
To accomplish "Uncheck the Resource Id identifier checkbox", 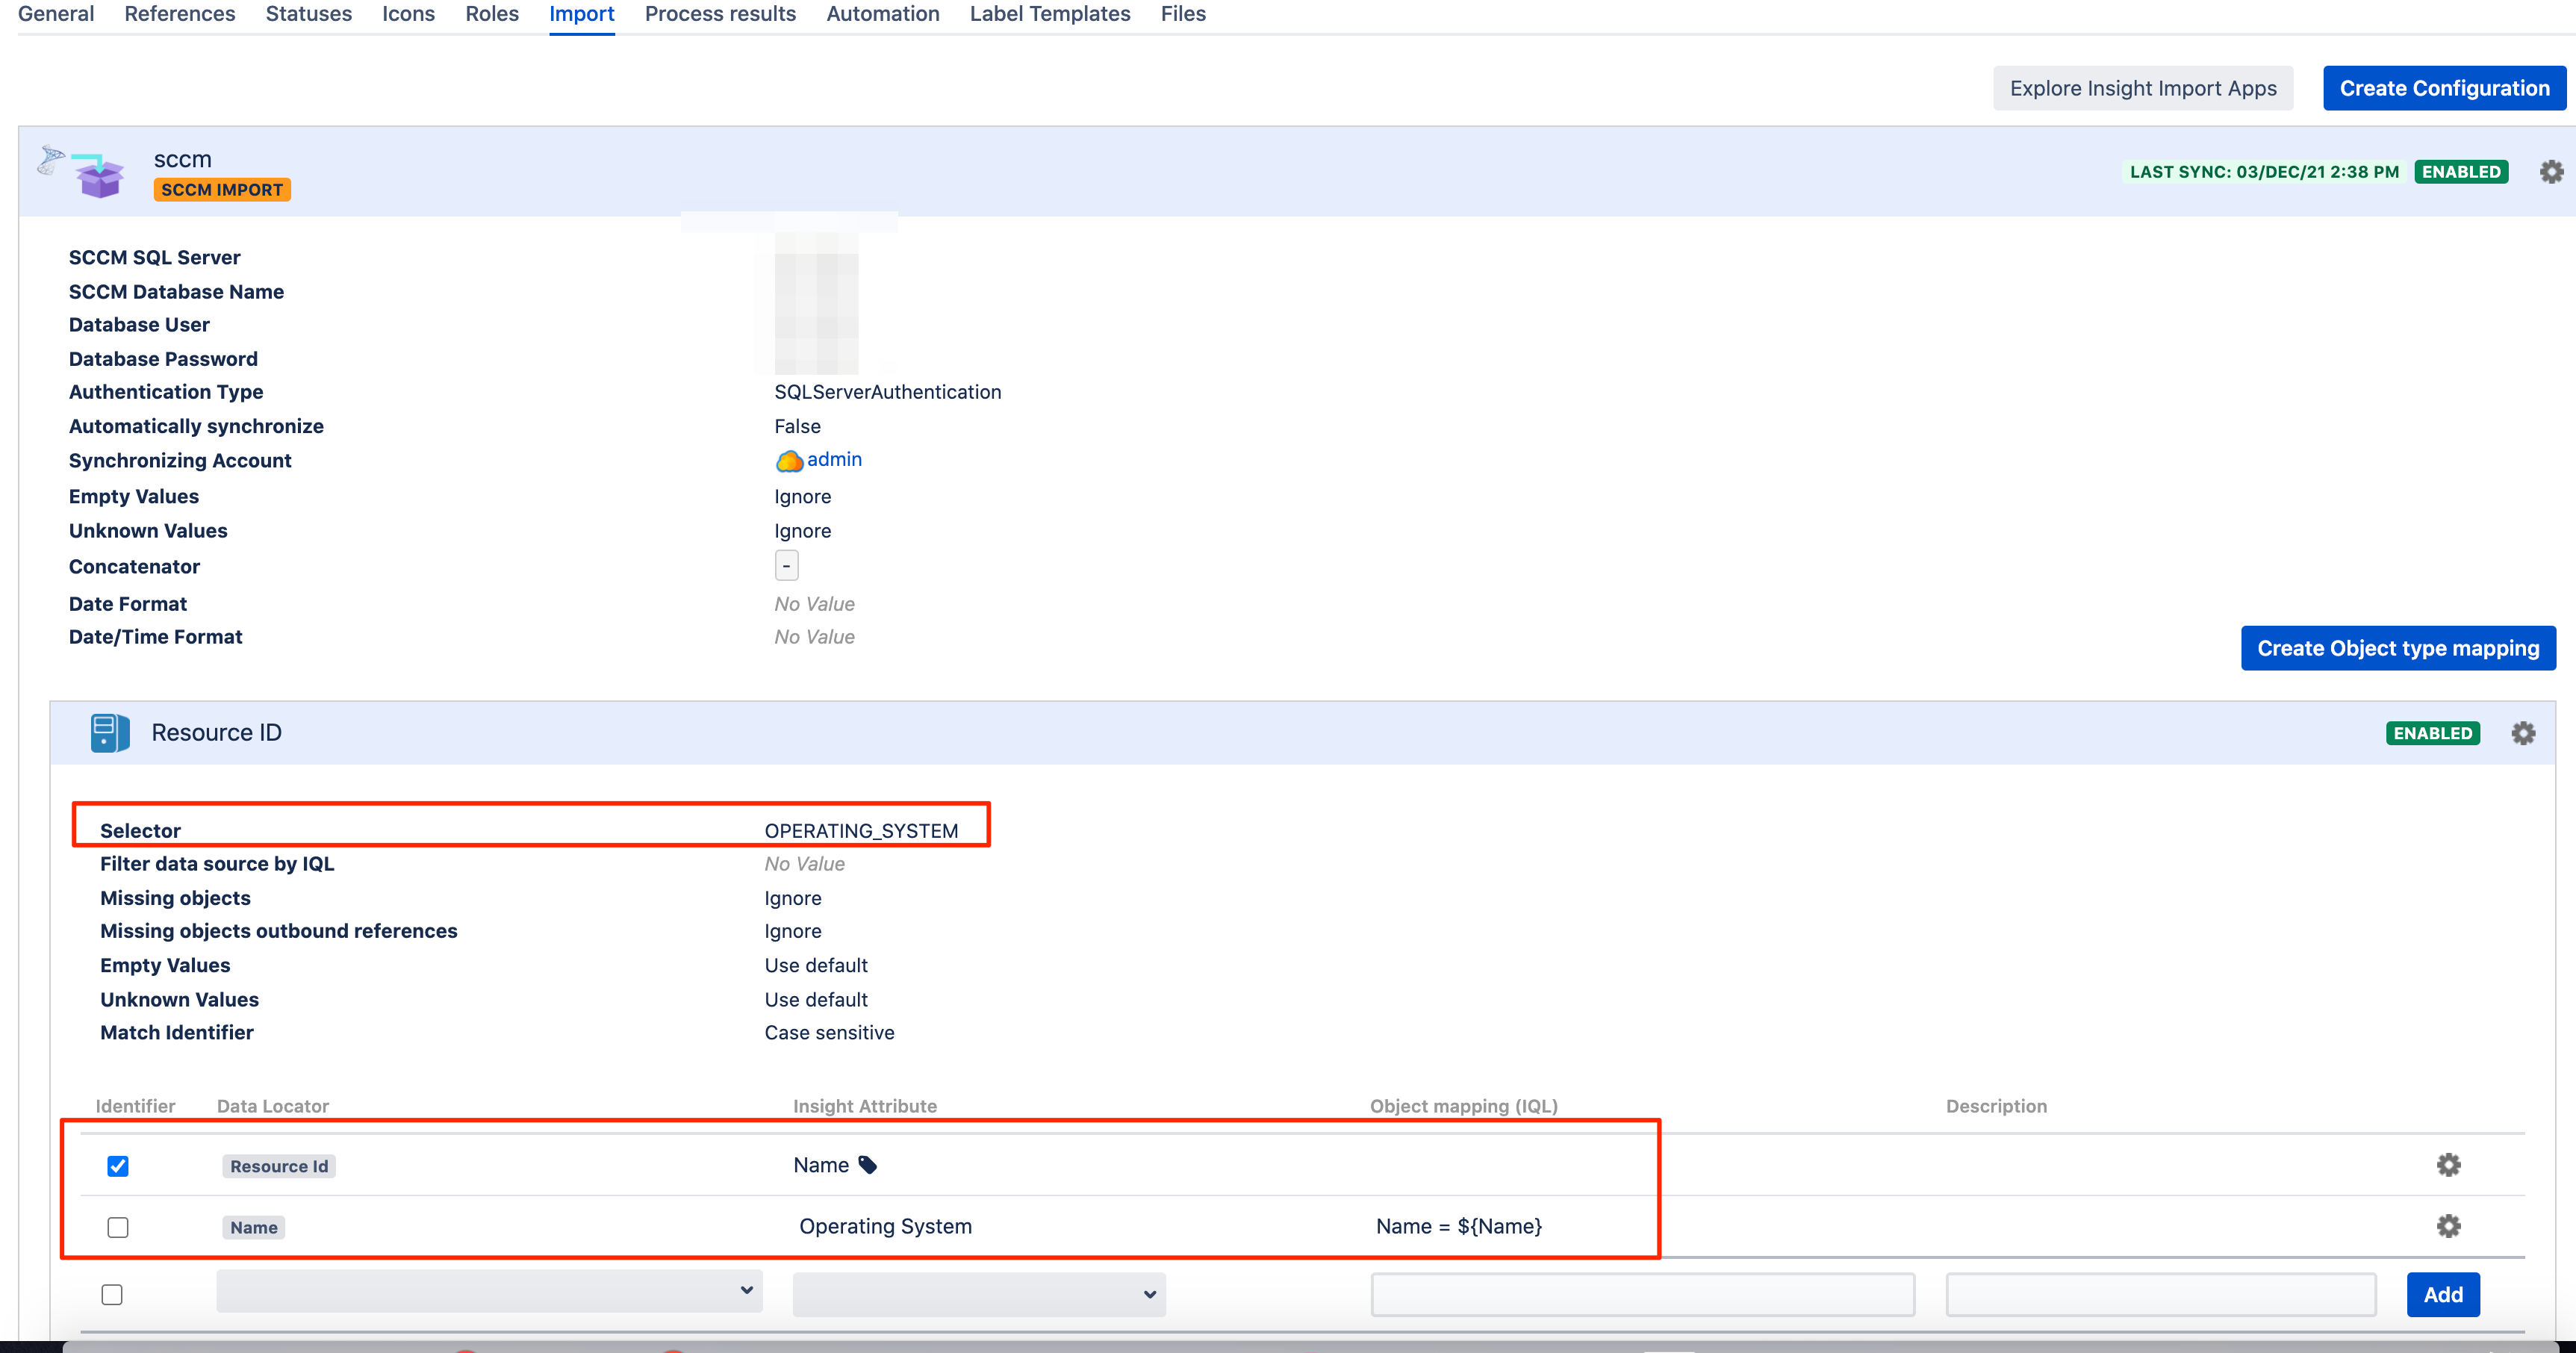I will [118, 1166].
